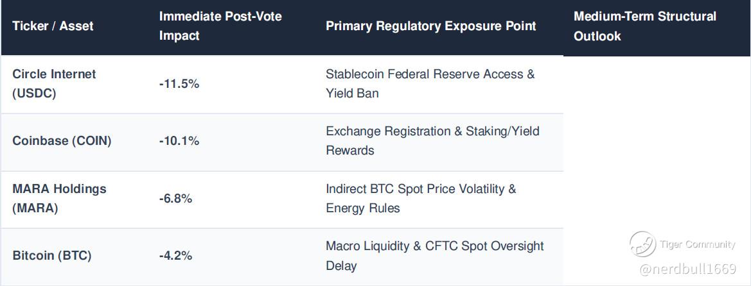
Task: Click empty Medium-Term Outlook cell for Circle
Action: point(657,85)
